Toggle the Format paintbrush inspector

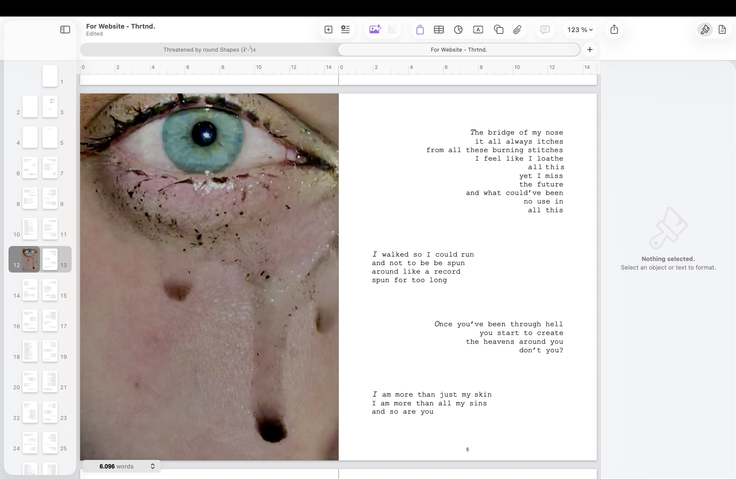pyautogui.click(x=705, y=30)
